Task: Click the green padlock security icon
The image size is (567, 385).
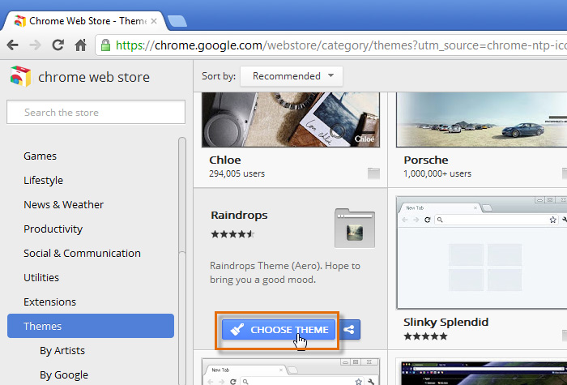Action: [105, 45]
